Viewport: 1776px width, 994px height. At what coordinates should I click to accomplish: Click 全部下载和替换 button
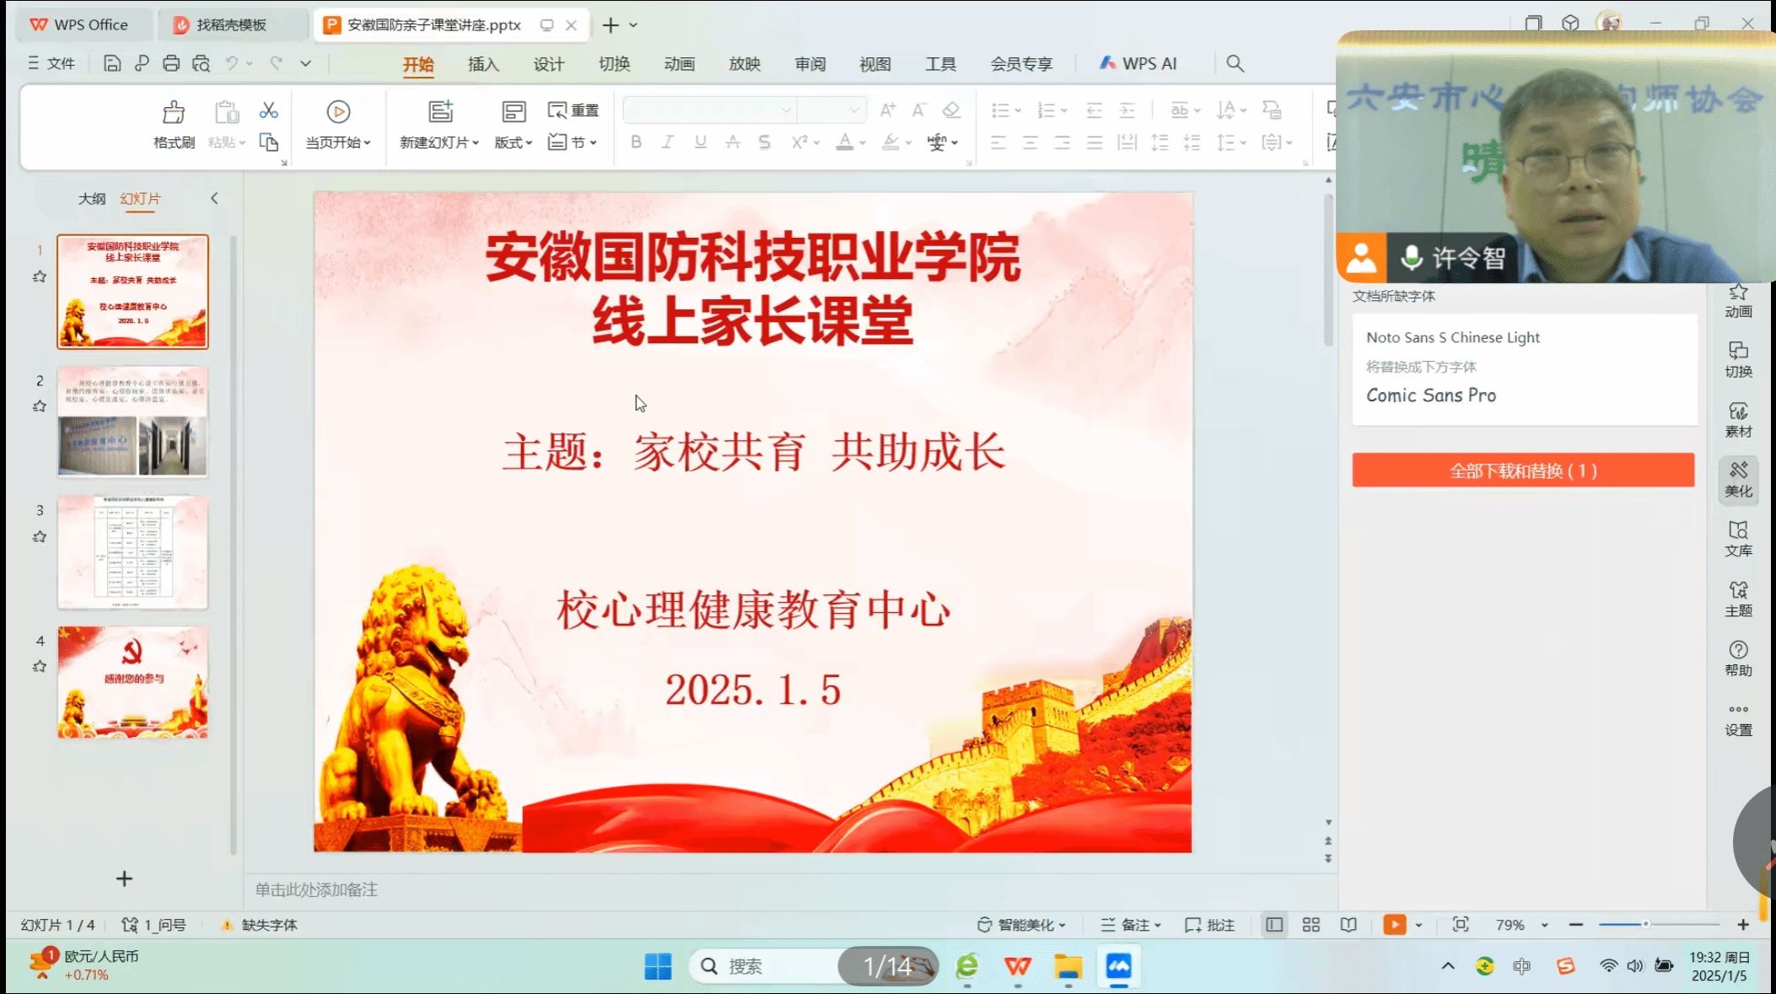tap(1522, 470)
